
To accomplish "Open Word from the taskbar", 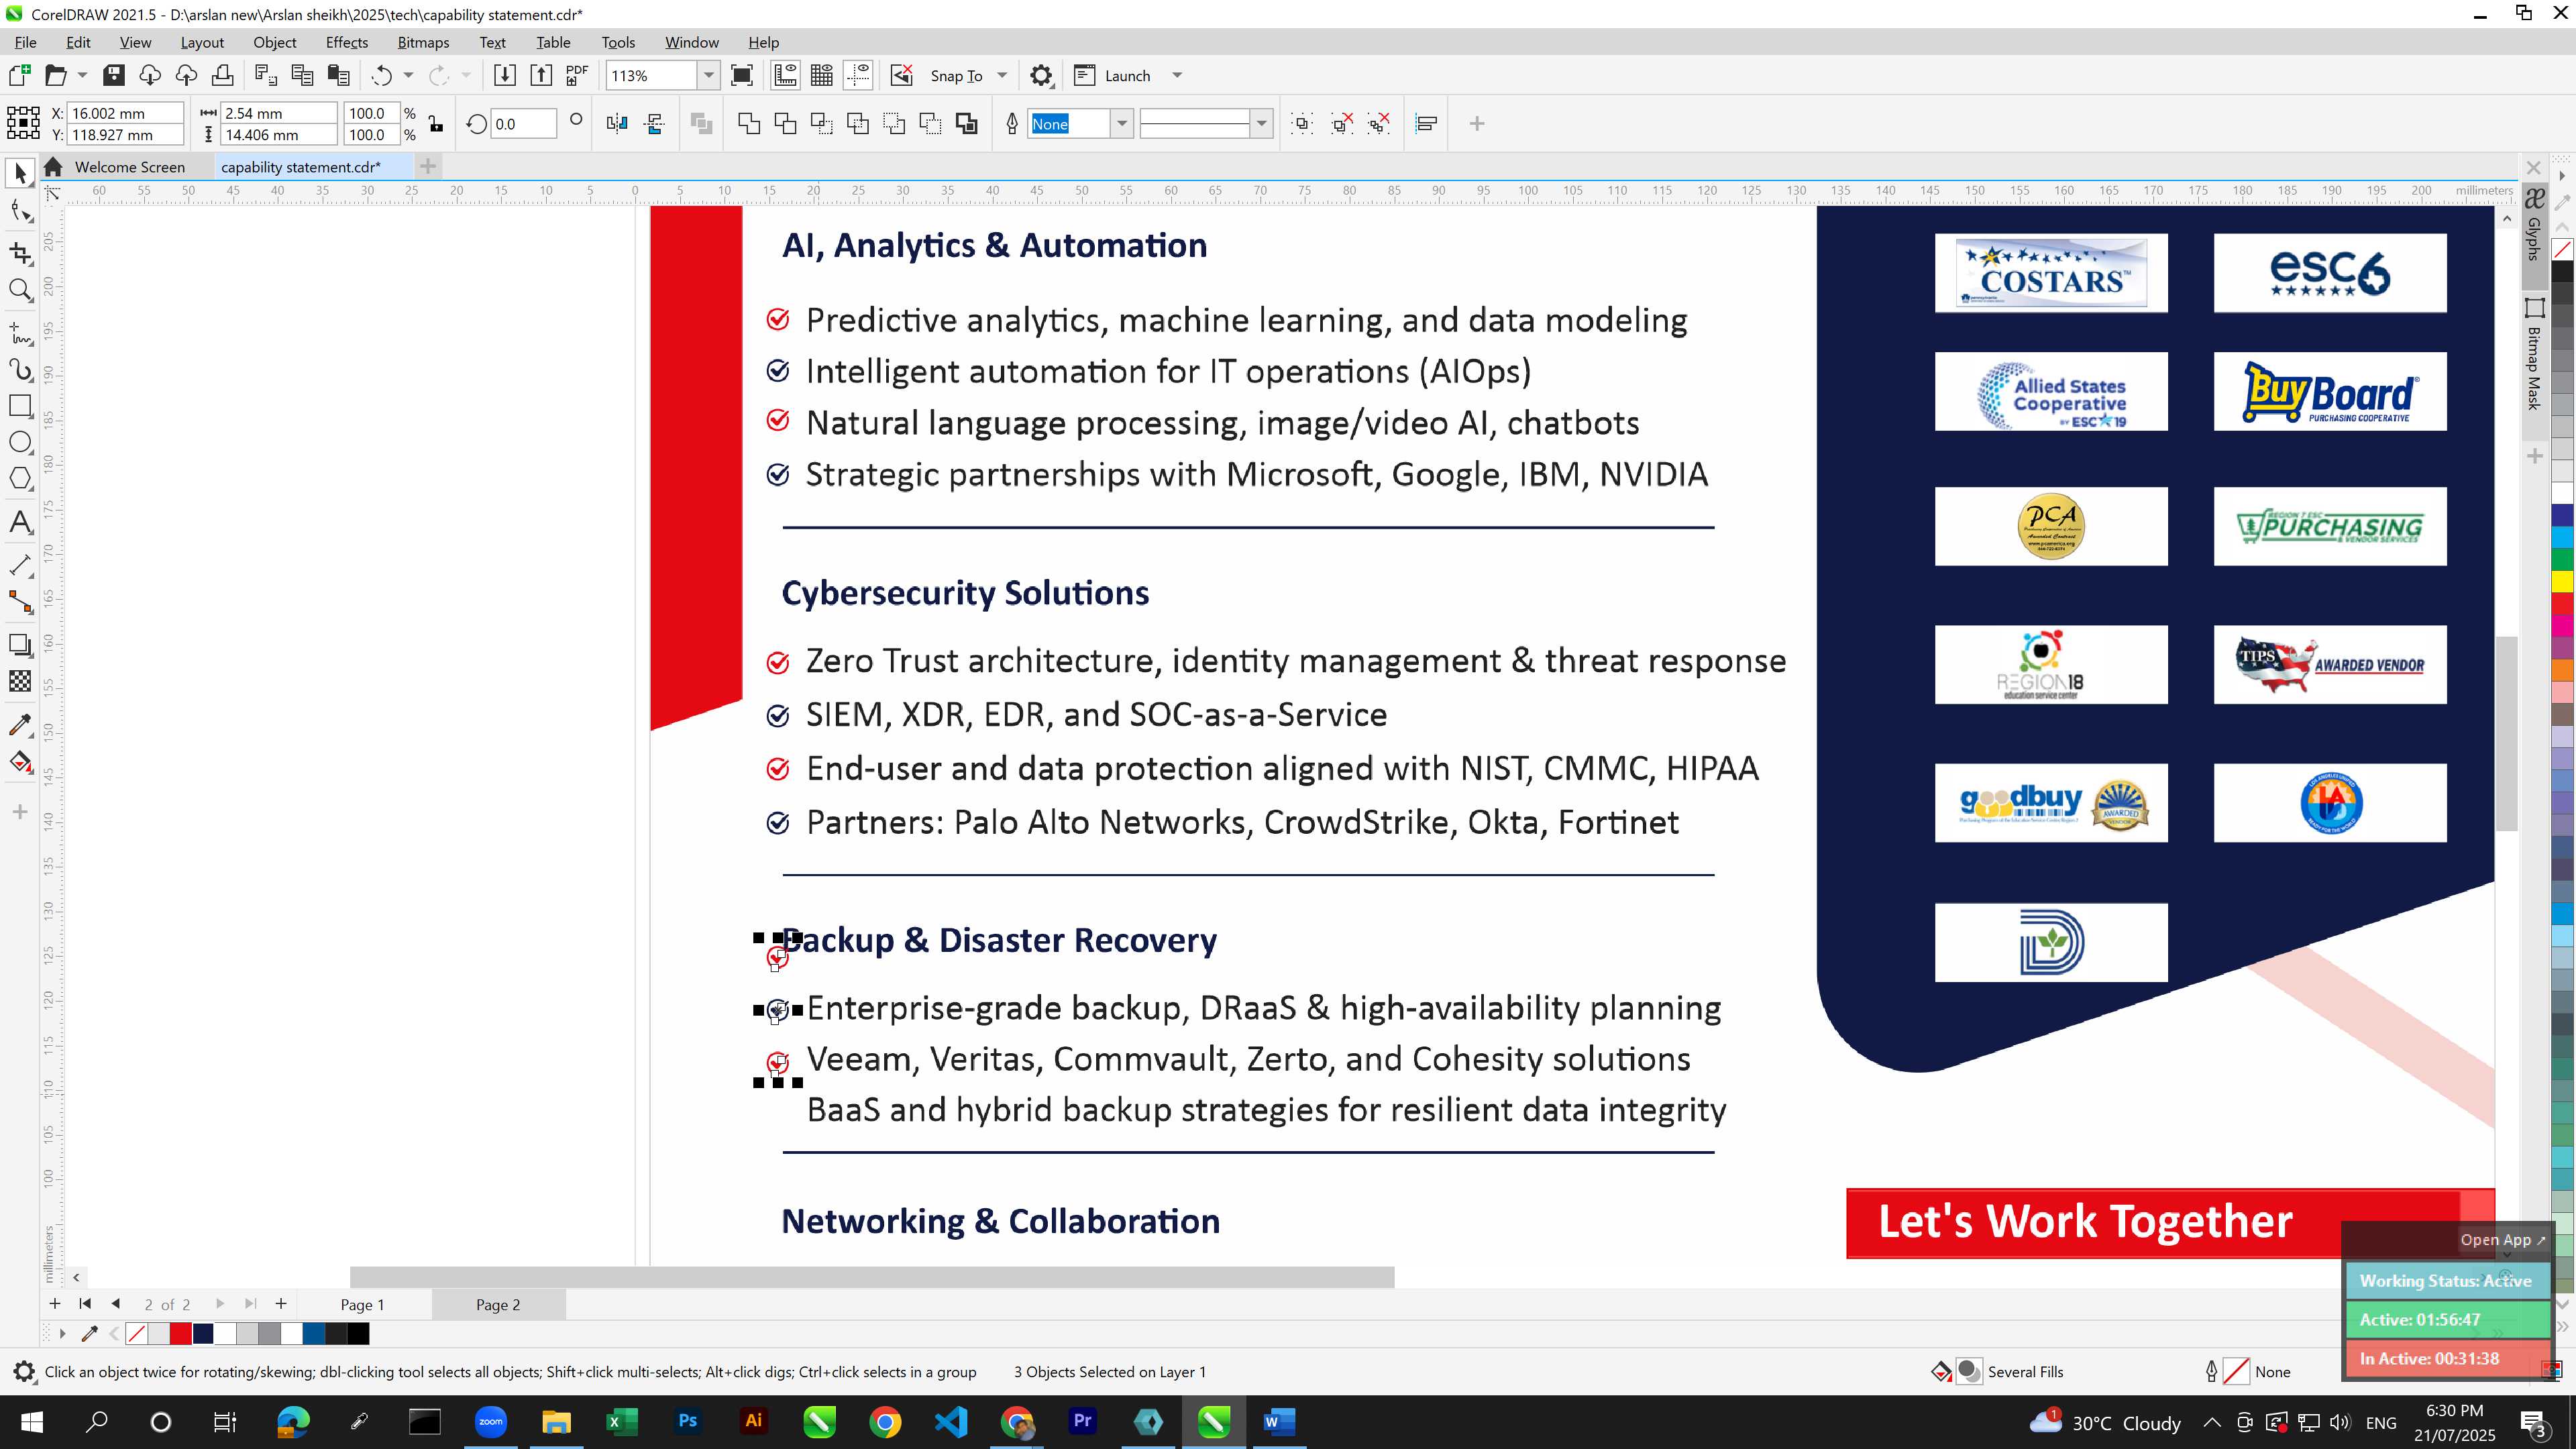I will click(1279, 1421).
